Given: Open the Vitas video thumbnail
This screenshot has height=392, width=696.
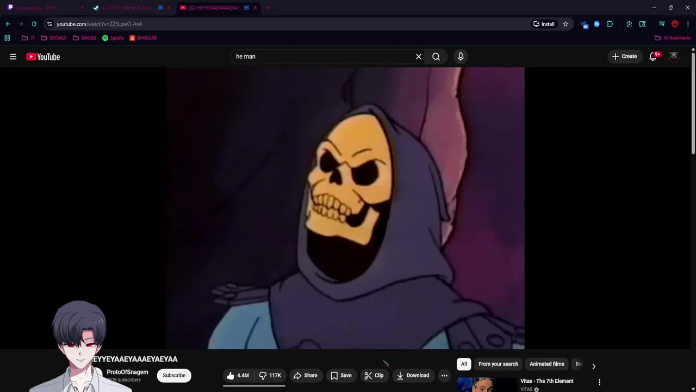Looking at the screenshot, I should (487, 384).
